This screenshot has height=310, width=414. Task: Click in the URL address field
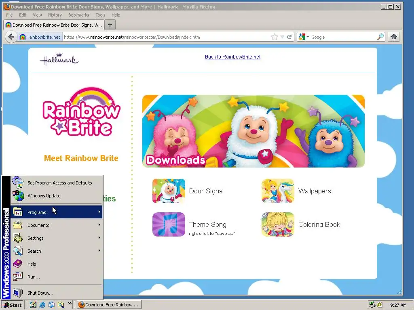point(166,37)
